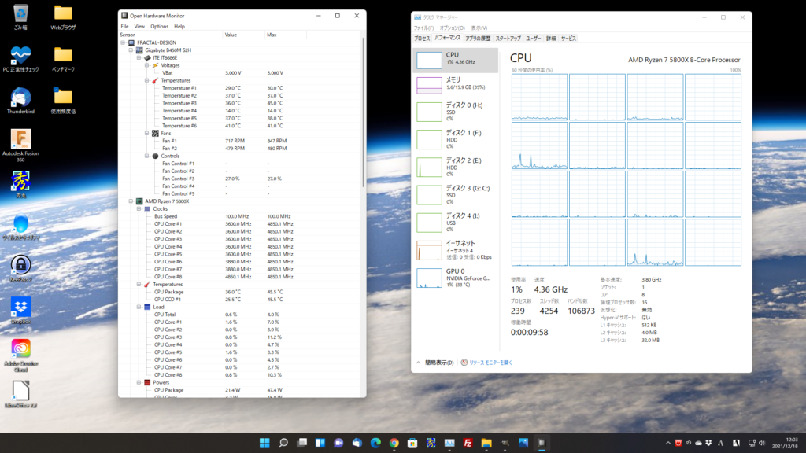Open the taskbar clock showing 12:03
Viewport: 806px width, 453px height.
tap(785, 443)
